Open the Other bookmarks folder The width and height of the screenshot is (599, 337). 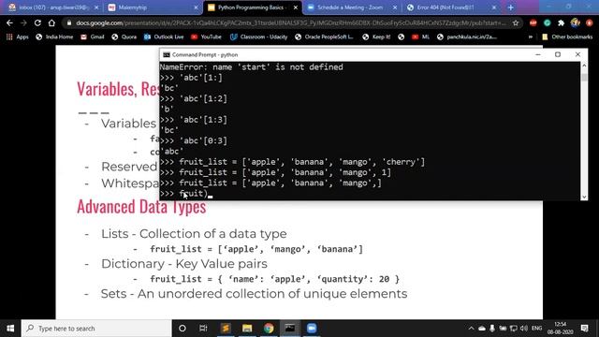[x=567, y=37]
